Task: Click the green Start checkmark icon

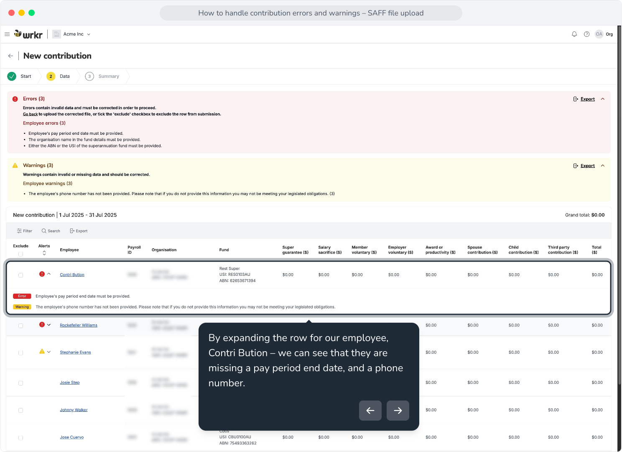Action: pos(12,76)
